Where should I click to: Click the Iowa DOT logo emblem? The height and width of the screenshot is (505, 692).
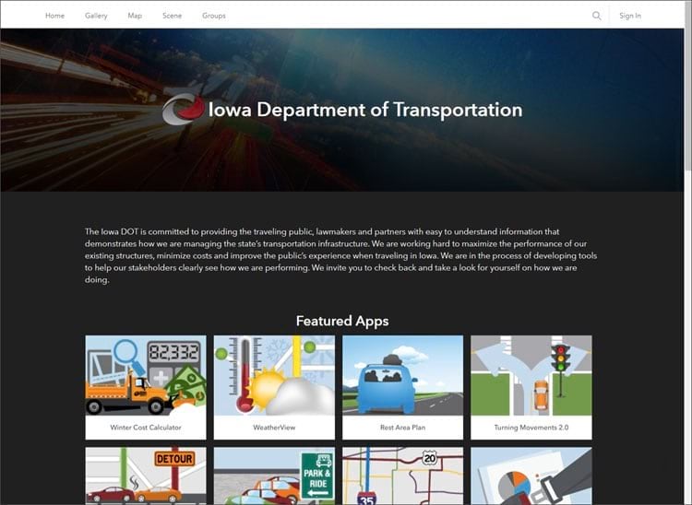pyautogui.click(x=183, y=109)
